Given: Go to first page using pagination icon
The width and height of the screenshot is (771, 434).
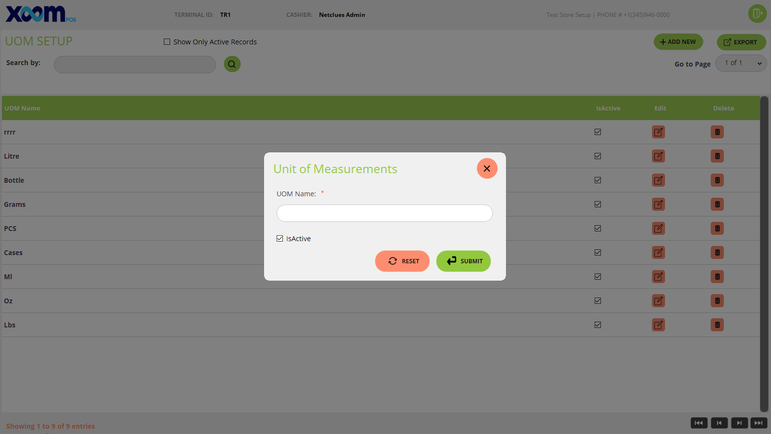Looking at the screenshot, I should pos(699,423).
